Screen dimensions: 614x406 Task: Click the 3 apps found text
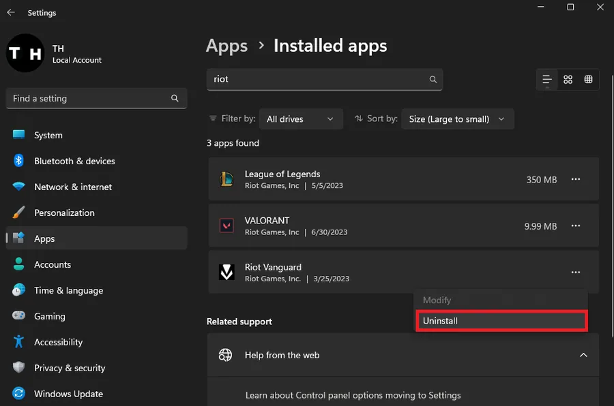[x=233, y=143]
